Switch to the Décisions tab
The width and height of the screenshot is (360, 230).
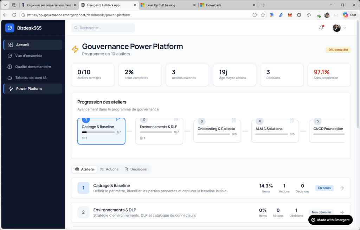pos(136,169)
